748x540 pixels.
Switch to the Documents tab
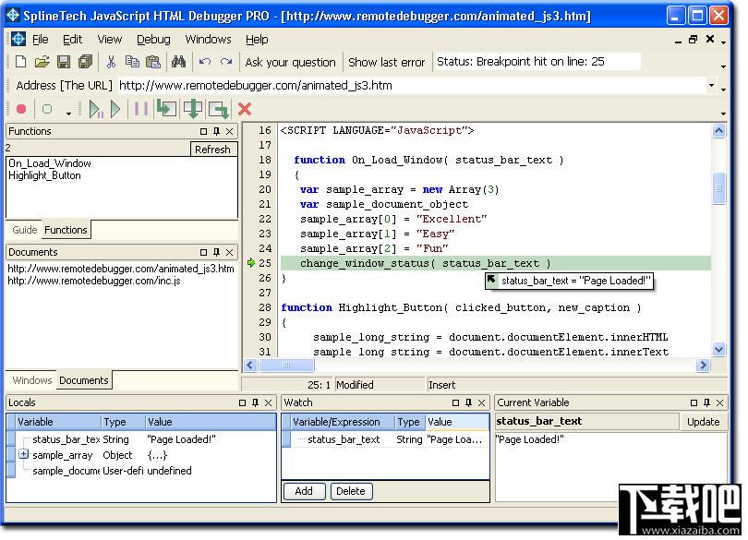84,380
